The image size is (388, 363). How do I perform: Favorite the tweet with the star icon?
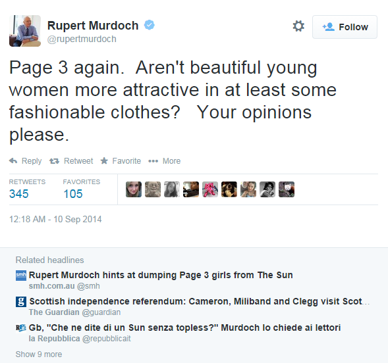104,160
